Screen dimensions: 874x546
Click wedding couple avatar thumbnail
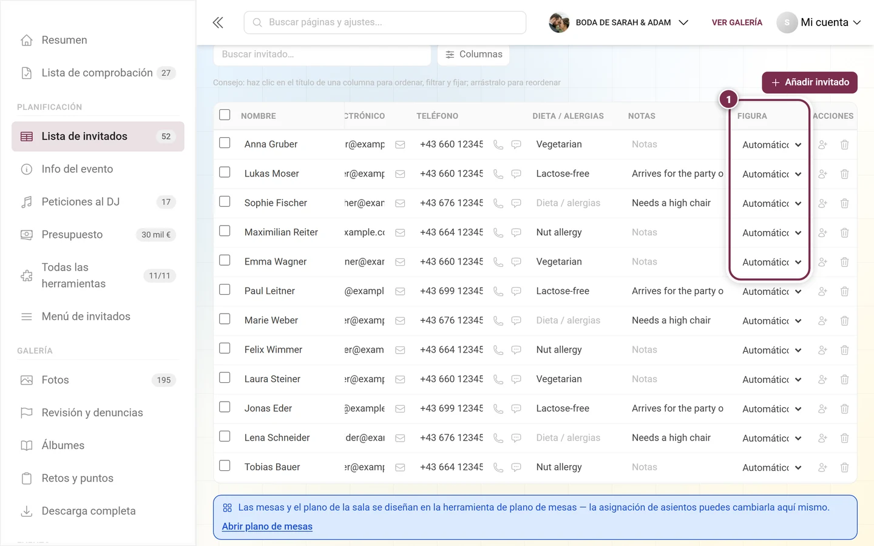click(x=559, y=22)
